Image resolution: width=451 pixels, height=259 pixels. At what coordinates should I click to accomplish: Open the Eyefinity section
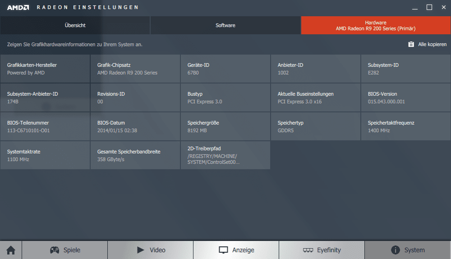(322, 250)
